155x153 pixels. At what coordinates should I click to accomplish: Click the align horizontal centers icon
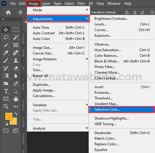click(x=135, y=12)
